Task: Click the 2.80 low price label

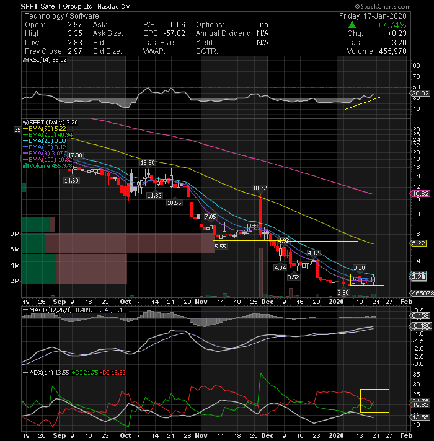Action: 343,292
